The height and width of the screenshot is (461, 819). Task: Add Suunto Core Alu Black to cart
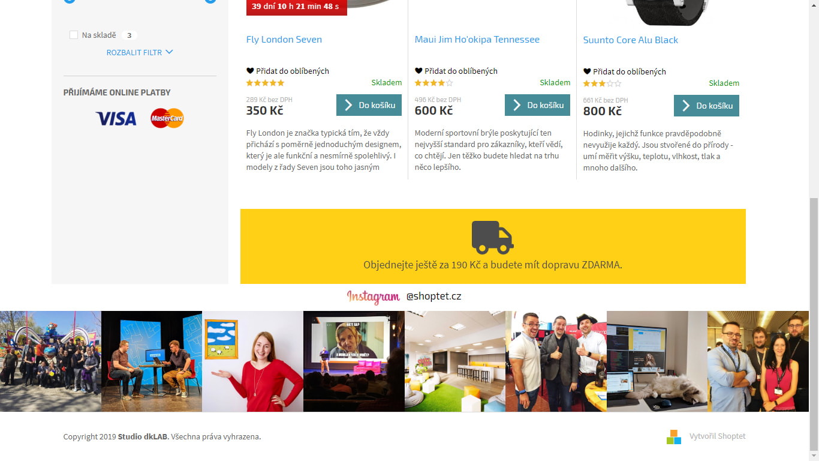point(706,106)
